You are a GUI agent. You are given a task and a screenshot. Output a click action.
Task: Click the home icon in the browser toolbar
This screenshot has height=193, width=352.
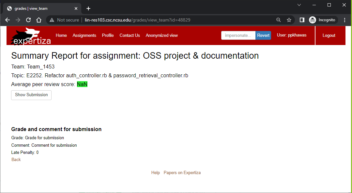tap(39, 20)
